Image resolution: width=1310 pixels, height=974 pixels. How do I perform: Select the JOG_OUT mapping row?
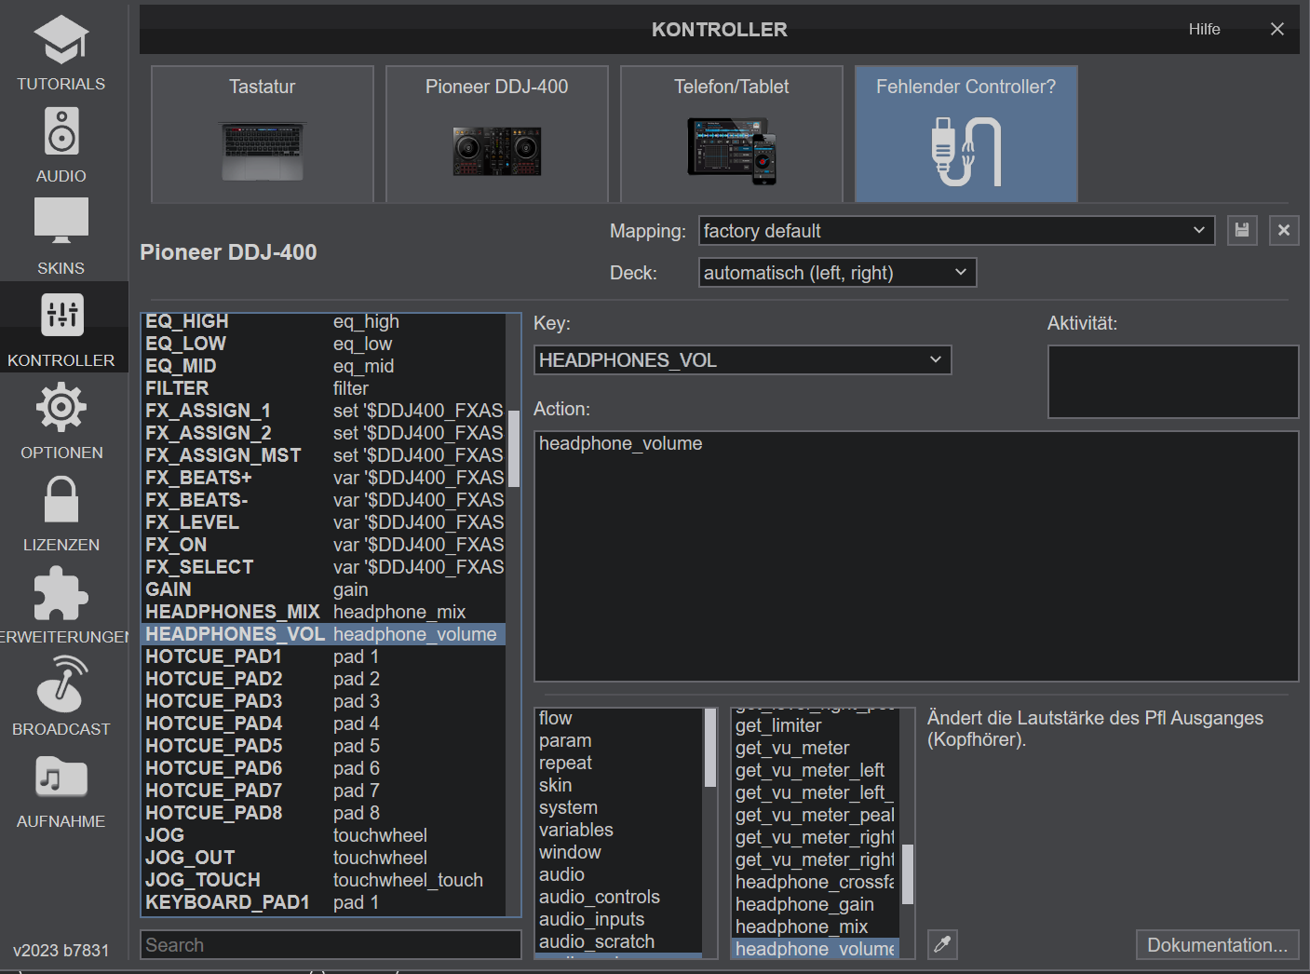[x=324, y=858]
